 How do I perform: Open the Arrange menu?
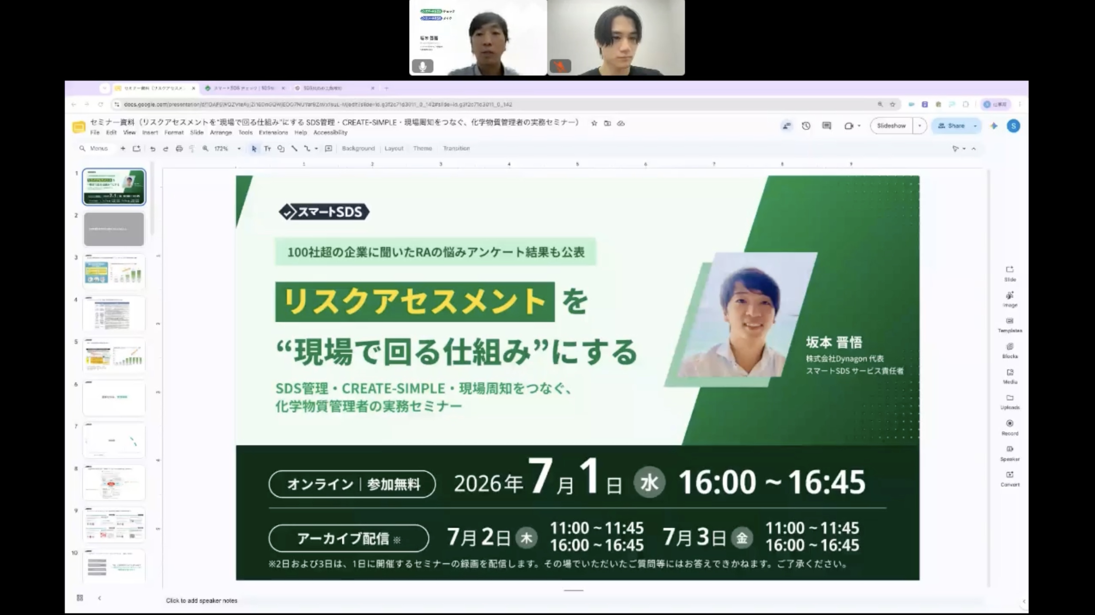(x=221, y=133)
